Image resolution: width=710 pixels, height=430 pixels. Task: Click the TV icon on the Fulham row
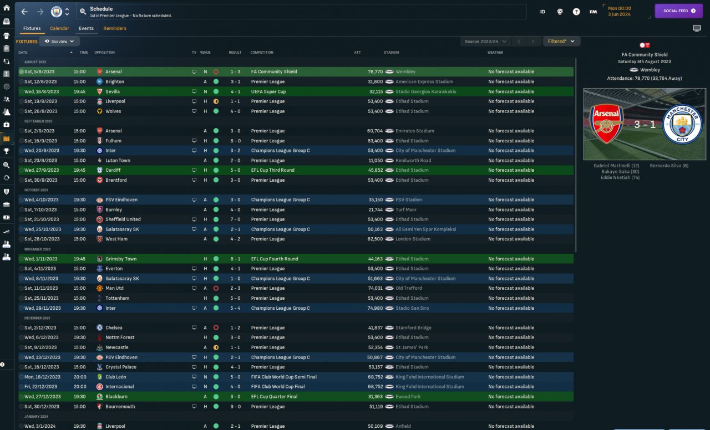point(194,141)
